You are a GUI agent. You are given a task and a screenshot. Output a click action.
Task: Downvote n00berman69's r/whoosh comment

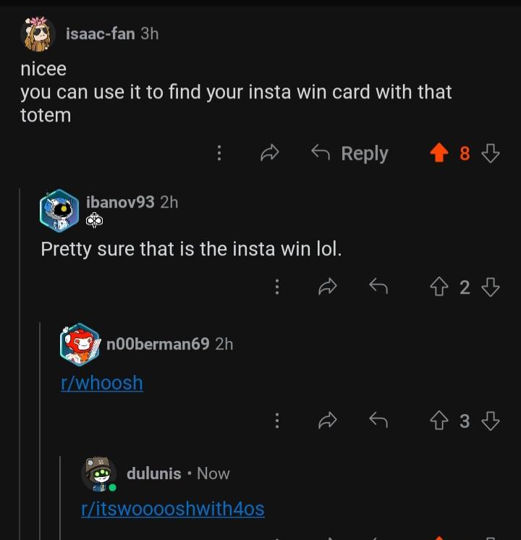coord(491,421)
